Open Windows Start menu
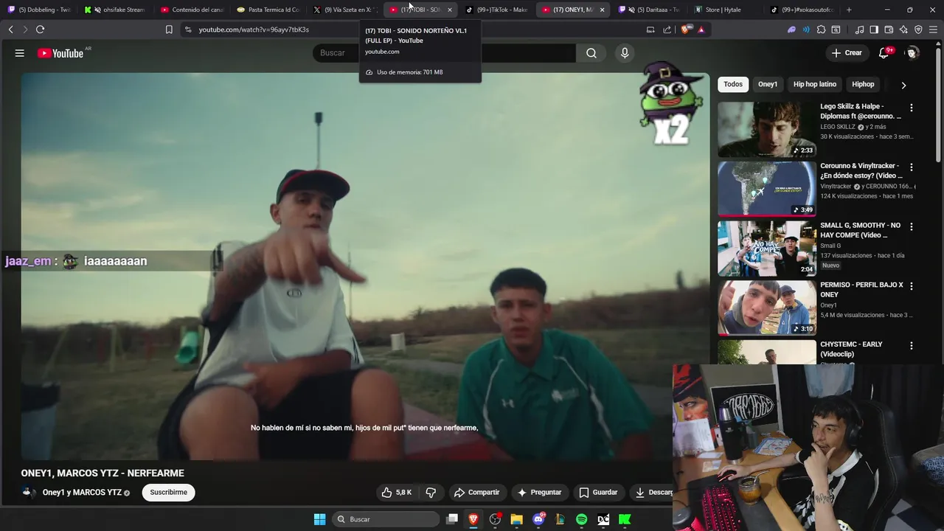This screenshot has height=531, width=944. [319, 519]
